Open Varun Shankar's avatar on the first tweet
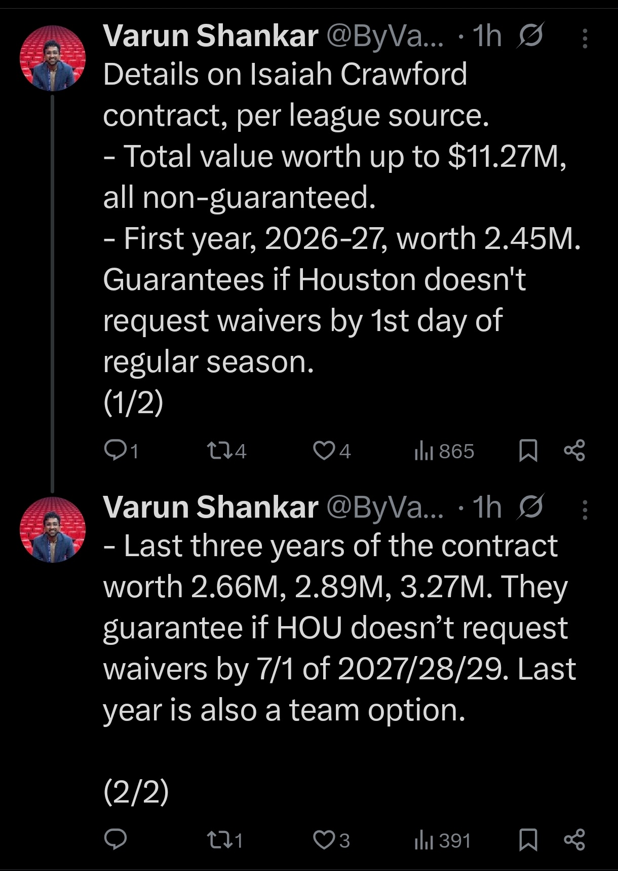This screenshot has height=871, width=618. (x=53, y=58)
